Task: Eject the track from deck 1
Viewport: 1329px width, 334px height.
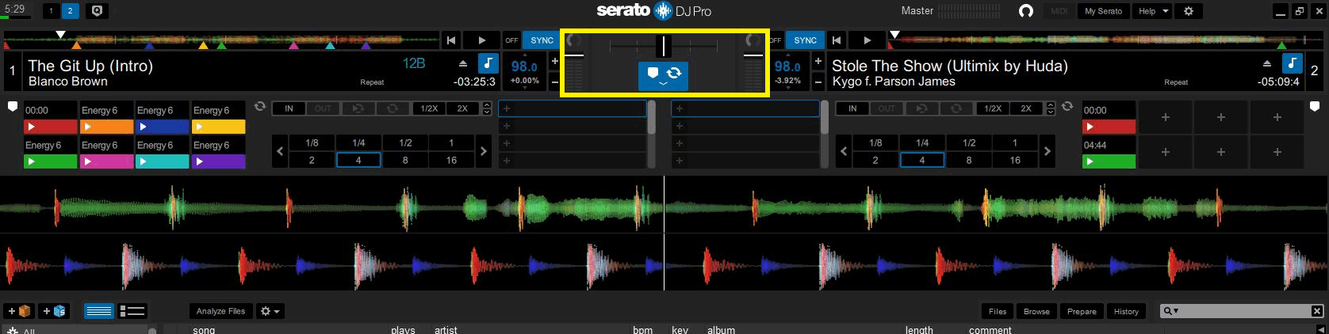Action: (x=463, y=63)
